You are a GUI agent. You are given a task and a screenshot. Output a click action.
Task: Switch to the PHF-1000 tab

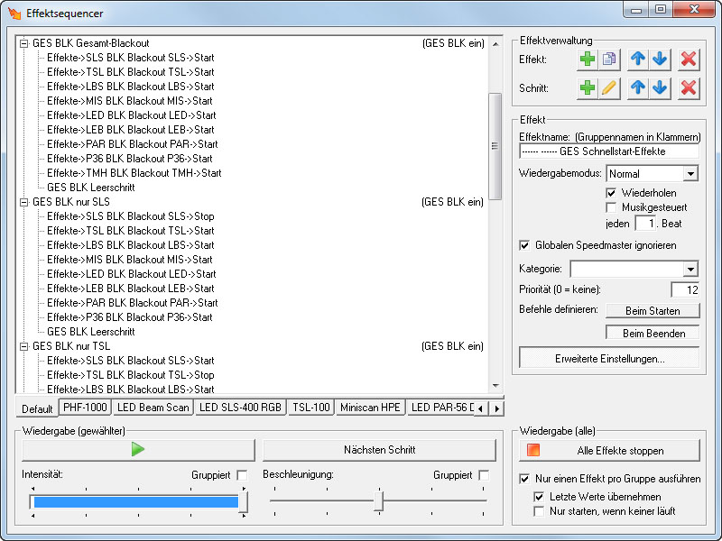tap(84, 408)
